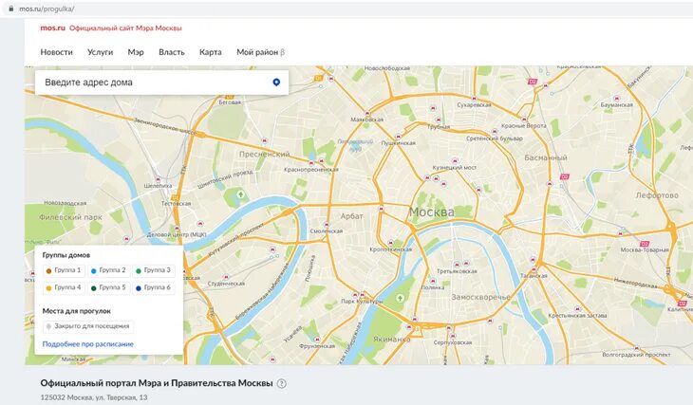The width and height of the screenshot is (693, 405).
Task: Click the green park marker near Шмитовский проезд
Action: click(x=241, y=194)
